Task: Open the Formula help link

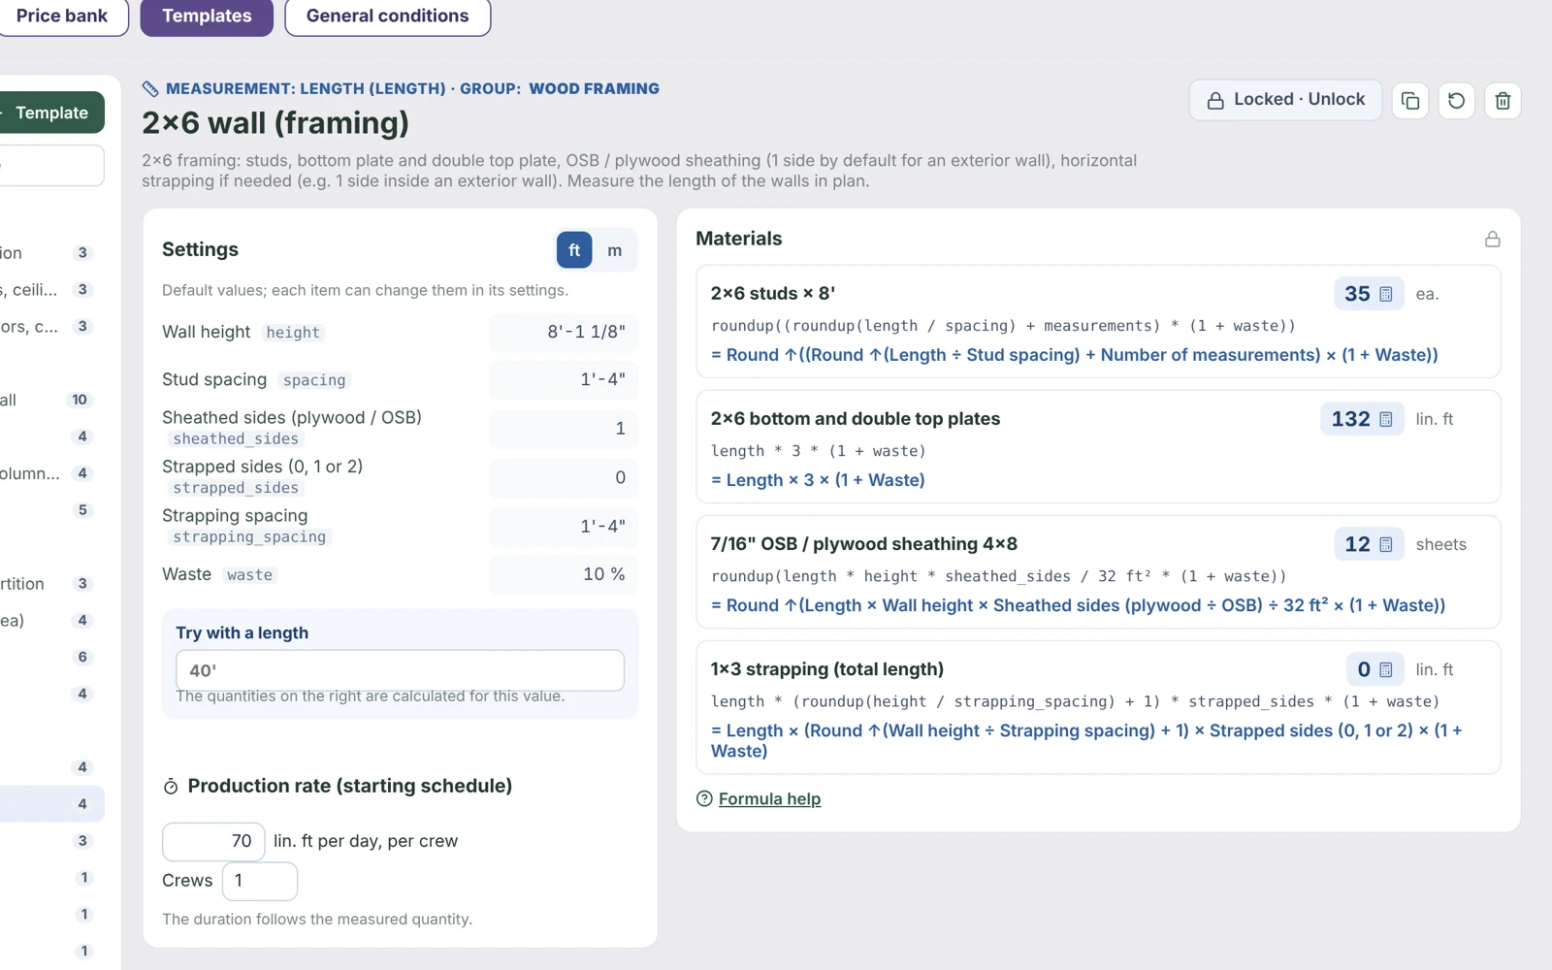Action: [769, 798]
